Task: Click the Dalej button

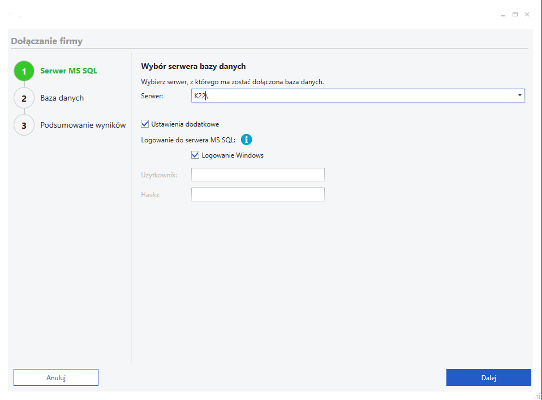Action: pyautogui.click(x=488, y=377)
